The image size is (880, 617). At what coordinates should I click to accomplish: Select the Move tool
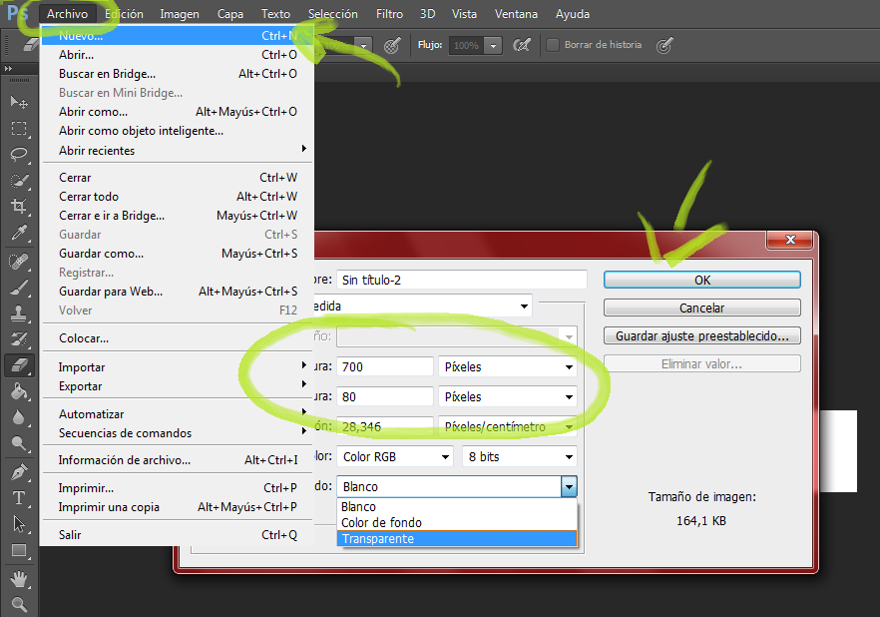(x=19, y=102)
